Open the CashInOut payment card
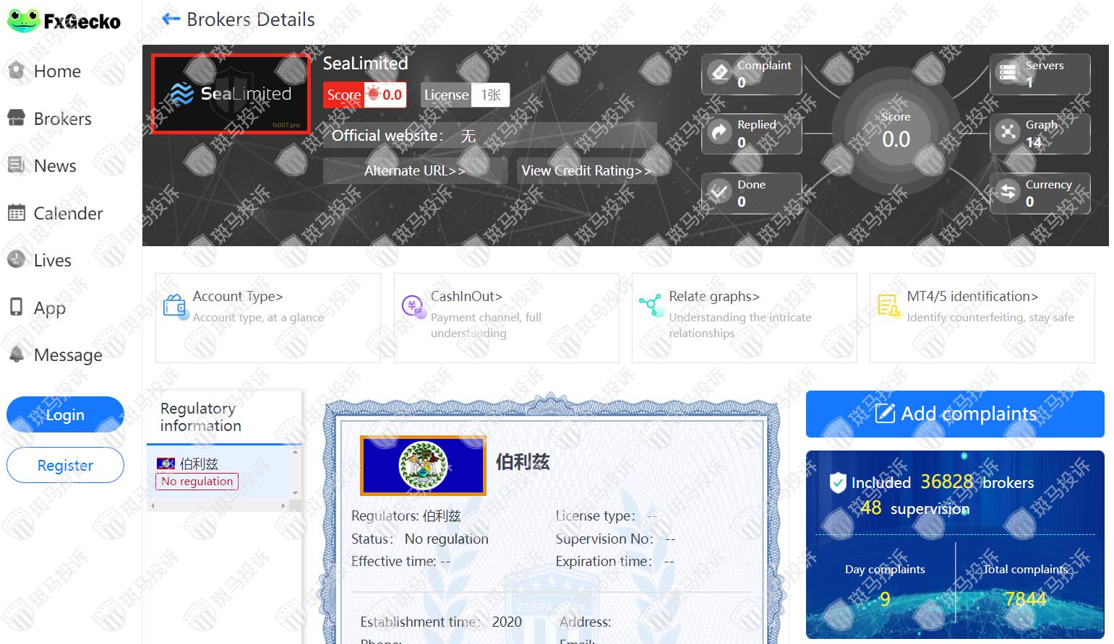1114x644 pixels. click(x=506, y=317)
